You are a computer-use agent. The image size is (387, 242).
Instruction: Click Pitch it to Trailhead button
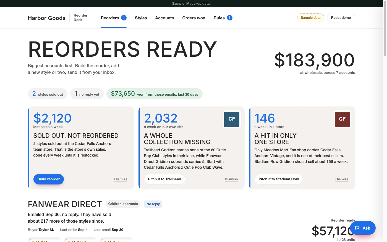[164, 179]
